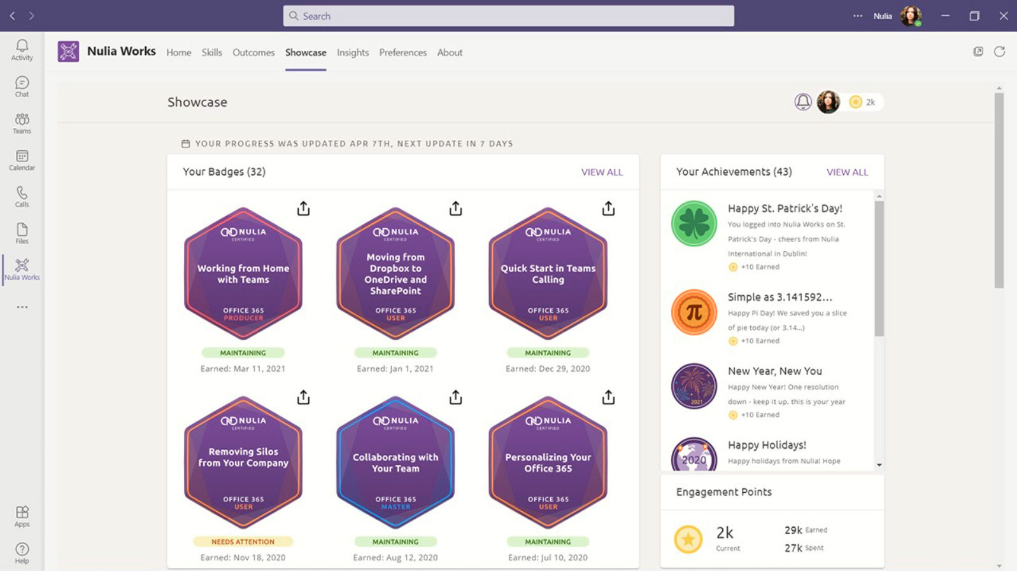Open settings ellipsis in the title bar
Viewport: 1017px width, 571px height.
(x=858, y=16)
